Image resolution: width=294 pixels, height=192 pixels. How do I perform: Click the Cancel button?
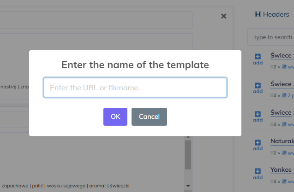coord(149,116)
